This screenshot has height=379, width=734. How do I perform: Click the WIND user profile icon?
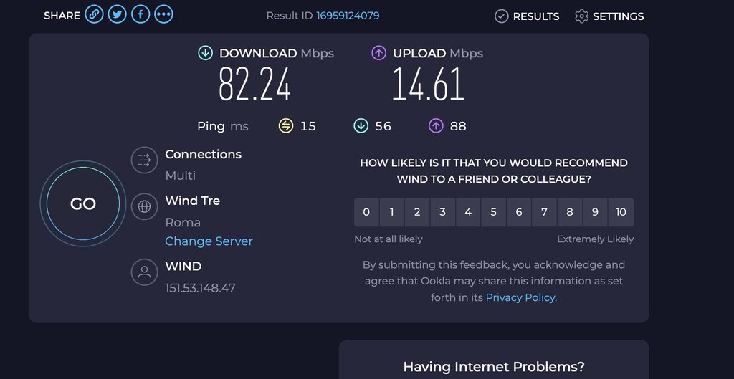[x=144, y=272]
